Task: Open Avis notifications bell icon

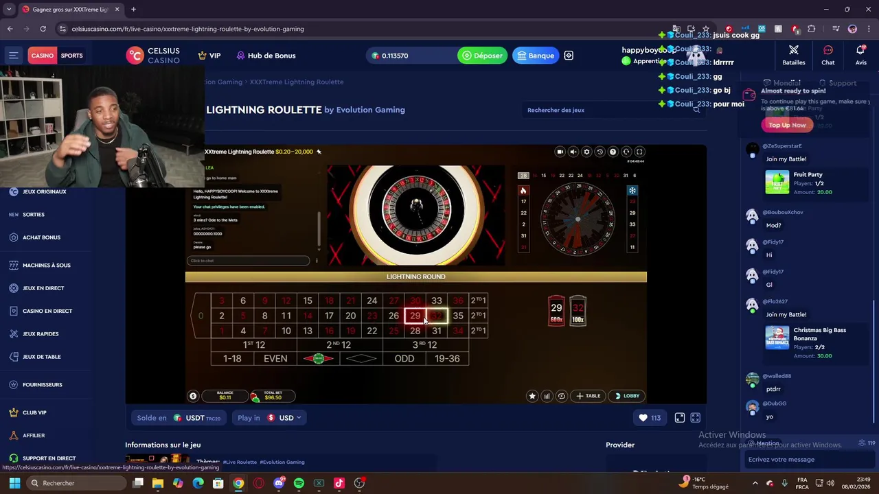Action: point(860,55)
